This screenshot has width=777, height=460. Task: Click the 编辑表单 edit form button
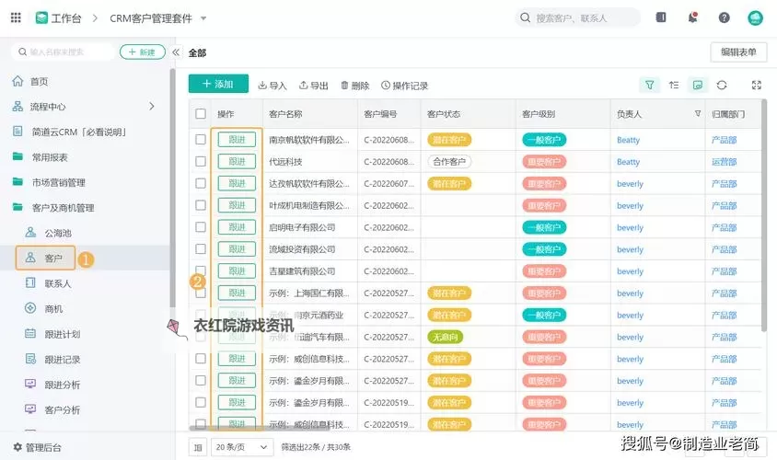click(738, 52)
